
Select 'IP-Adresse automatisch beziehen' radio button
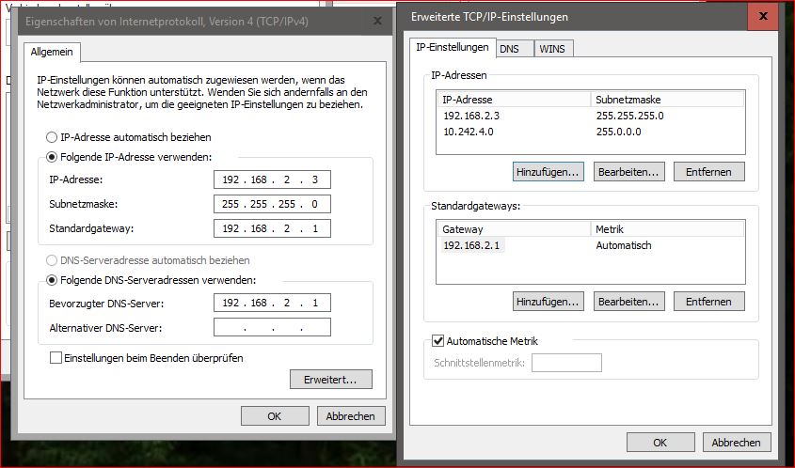[x=53, y=137]
